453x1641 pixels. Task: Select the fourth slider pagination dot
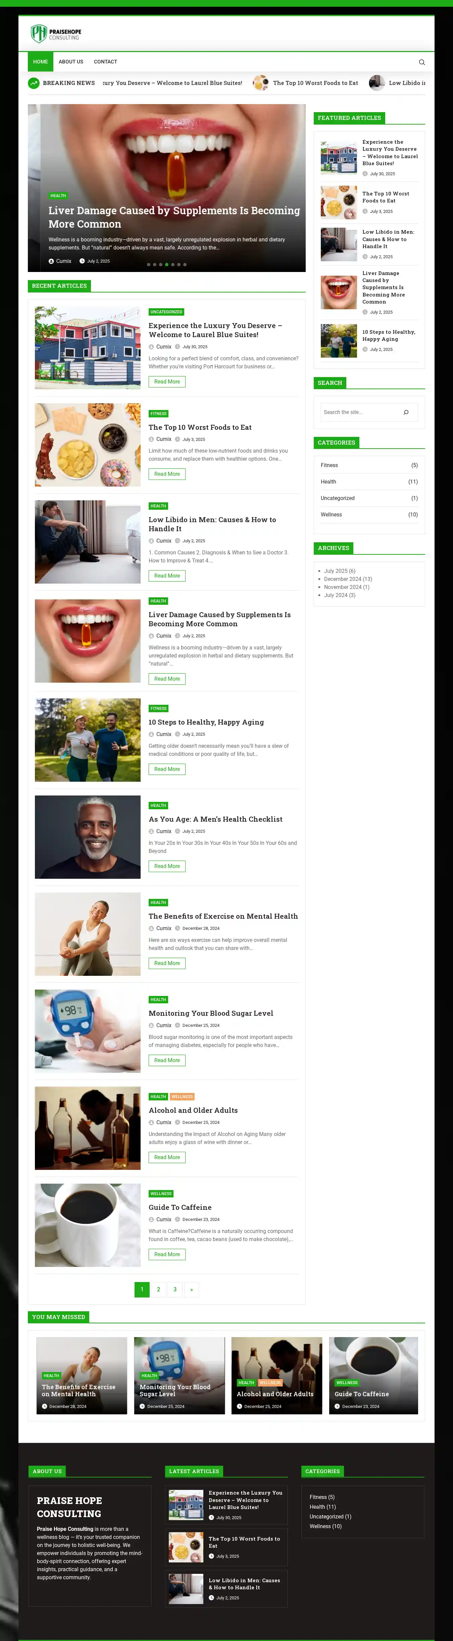(x=167, y=264)
